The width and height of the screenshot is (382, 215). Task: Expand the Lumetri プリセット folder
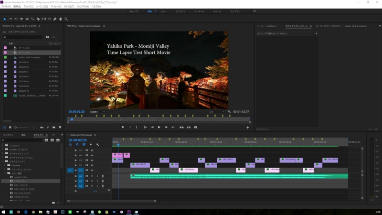click(3, 150)
